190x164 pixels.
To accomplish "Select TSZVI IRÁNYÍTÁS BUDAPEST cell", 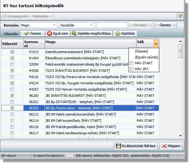I will 87,71.
